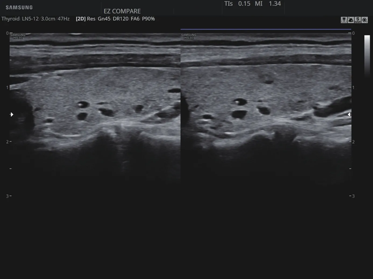
Task: Click the snowflake freeze icon
Action: coord(365,20)
